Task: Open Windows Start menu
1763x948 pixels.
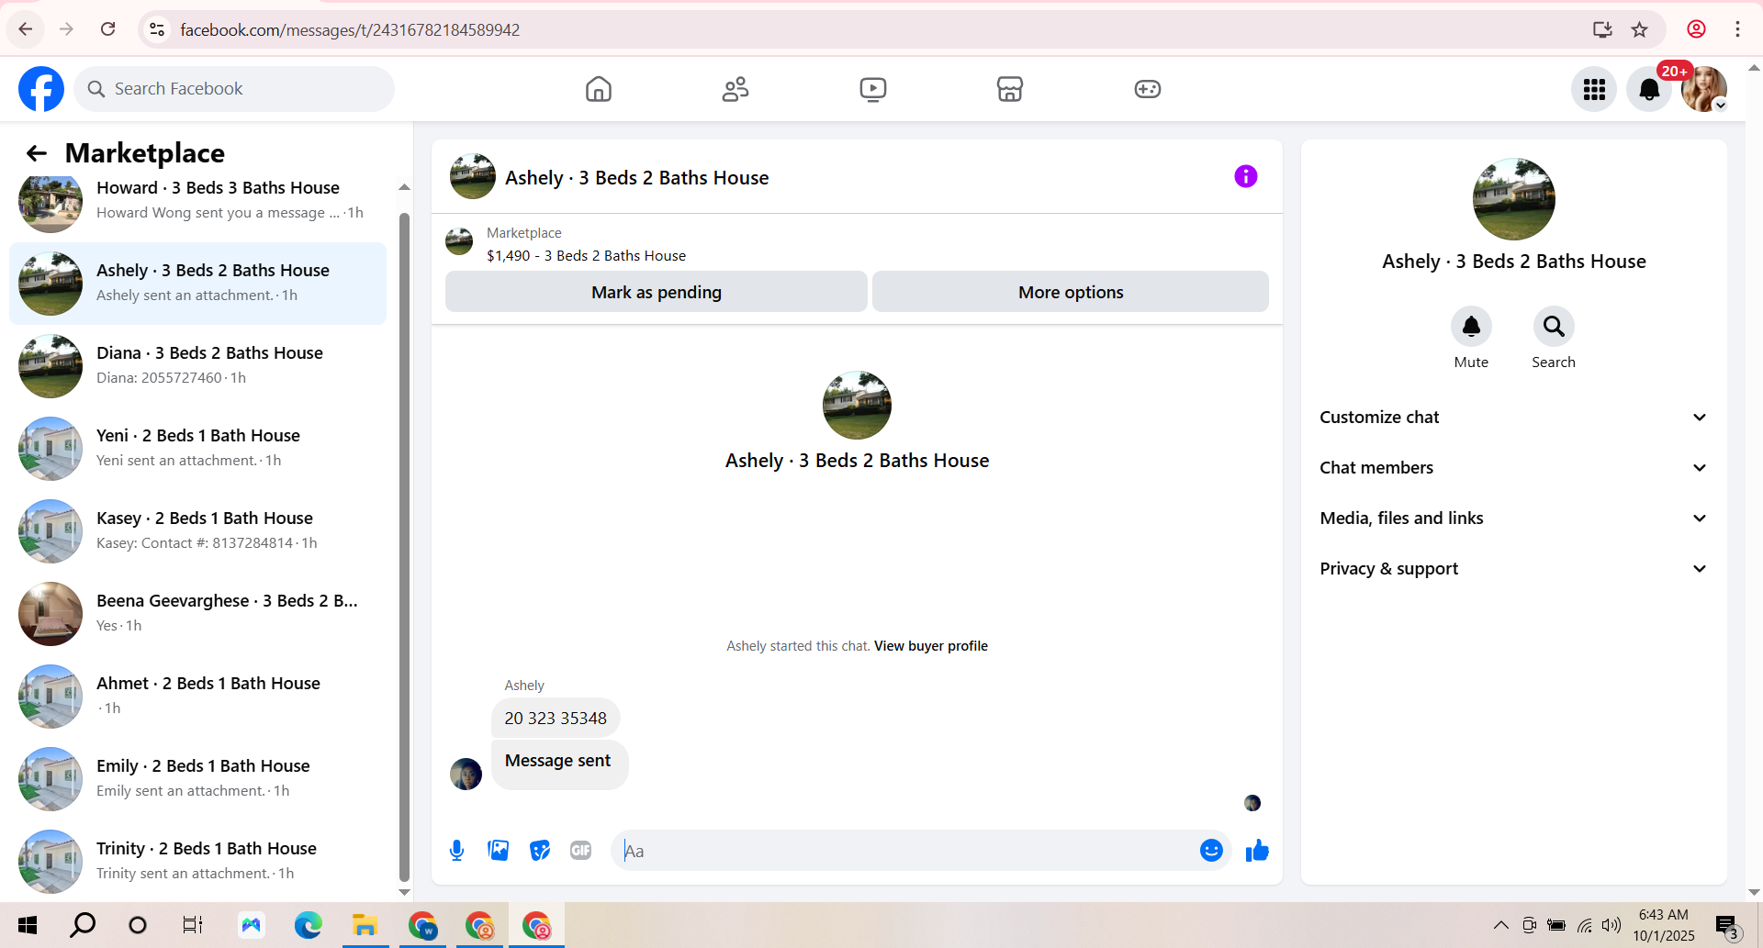Action: pos(28,925)
